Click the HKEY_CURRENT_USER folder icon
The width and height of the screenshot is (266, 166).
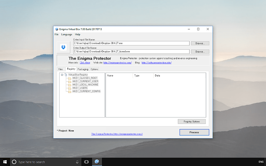tap(70, 81)
